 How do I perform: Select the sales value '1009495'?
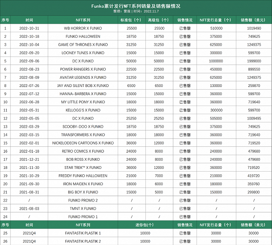[254, 118]
